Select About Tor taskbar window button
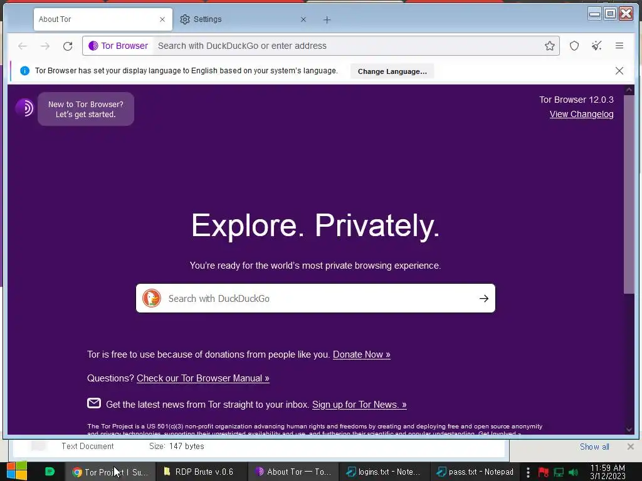 coord(293,472)
